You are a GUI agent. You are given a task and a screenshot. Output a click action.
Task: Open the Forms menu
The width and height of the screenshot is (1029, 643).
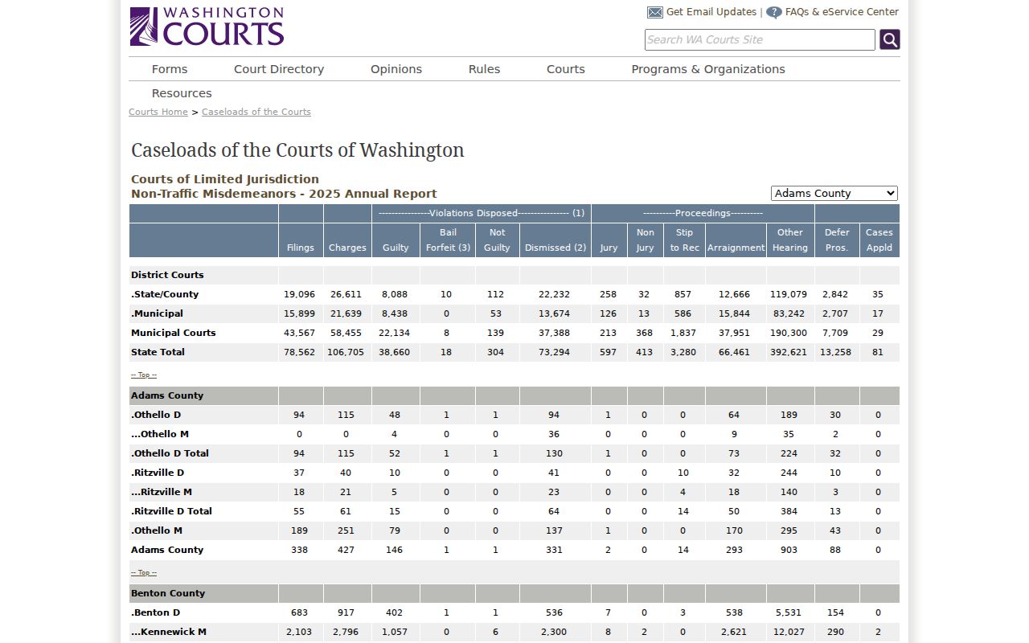click(x=170, y=69)
